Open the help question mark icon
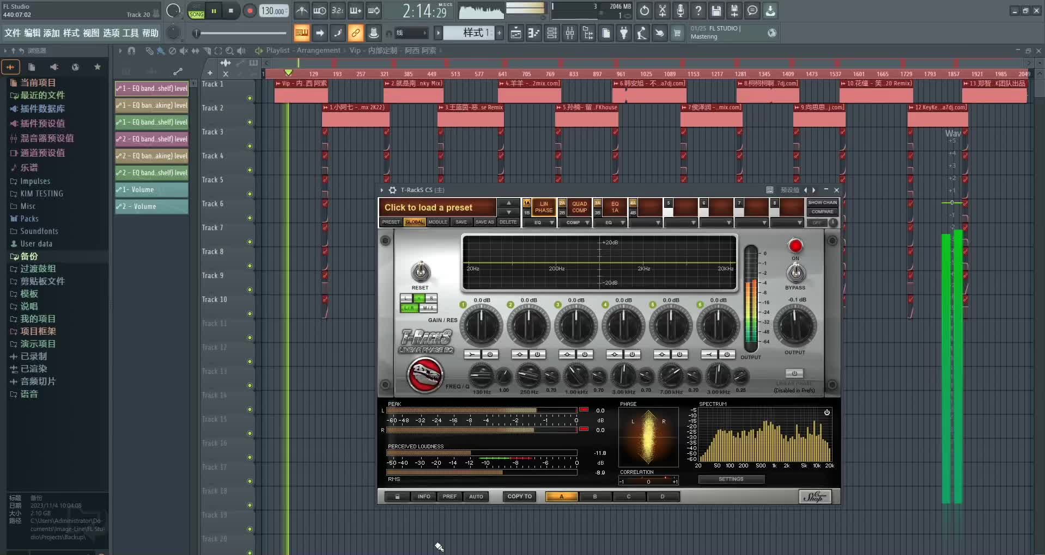The width and height of the screenshot is (1045, 555). [698, 10]
